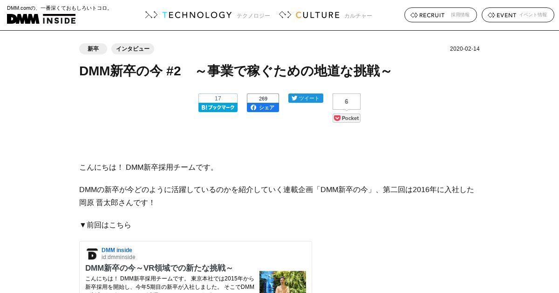Image resolution: width=559 pixels, height=293 pixels.
Task: Save article with Pocket button
Action: pyautogui.click(x=347, y=118)
